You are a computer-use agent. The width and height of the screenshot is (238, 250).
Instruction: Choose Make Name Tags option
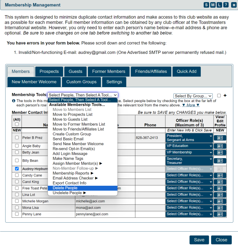83,159
